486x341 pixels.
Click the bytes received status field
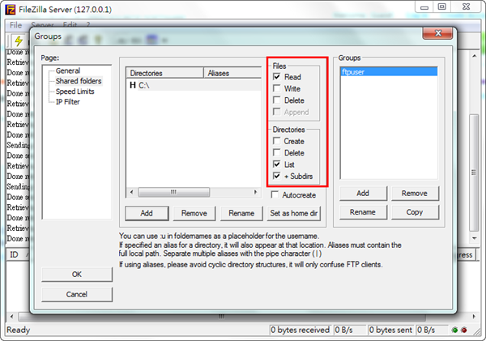[x=301, y=330]
